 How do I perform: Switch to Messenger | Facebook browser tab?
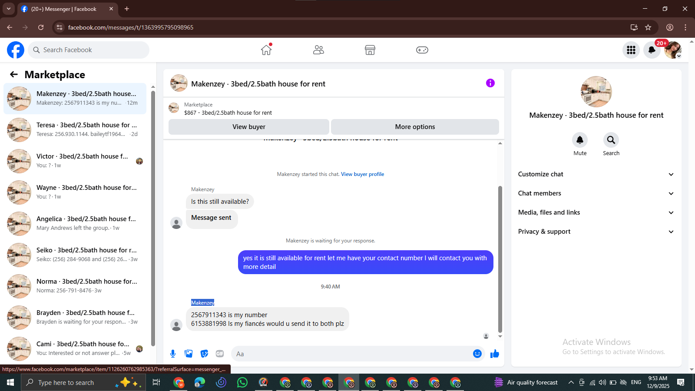pos(67,9)
